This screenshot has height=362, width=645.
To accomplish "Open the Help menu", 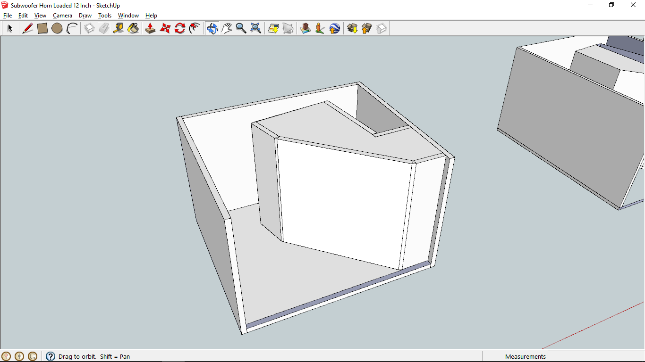I will (x=151, y=16).
